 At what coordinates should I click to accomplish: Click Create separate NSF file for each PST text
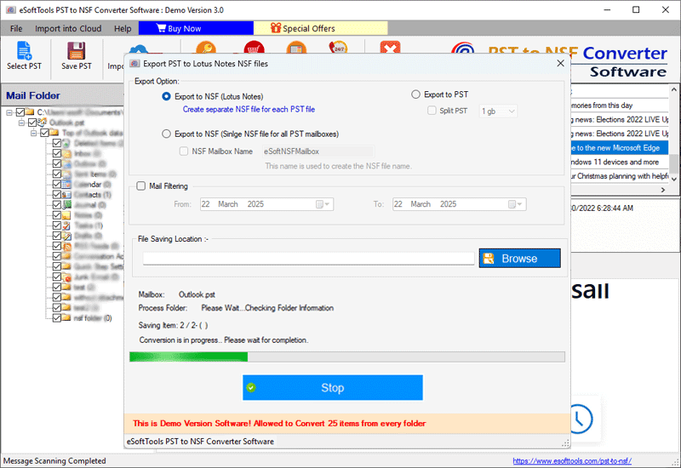click(249, 110)
